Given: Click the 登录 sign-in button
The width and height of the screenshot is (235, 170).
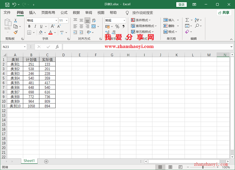Looking at the screenshot, I should [x=181, y=4].
